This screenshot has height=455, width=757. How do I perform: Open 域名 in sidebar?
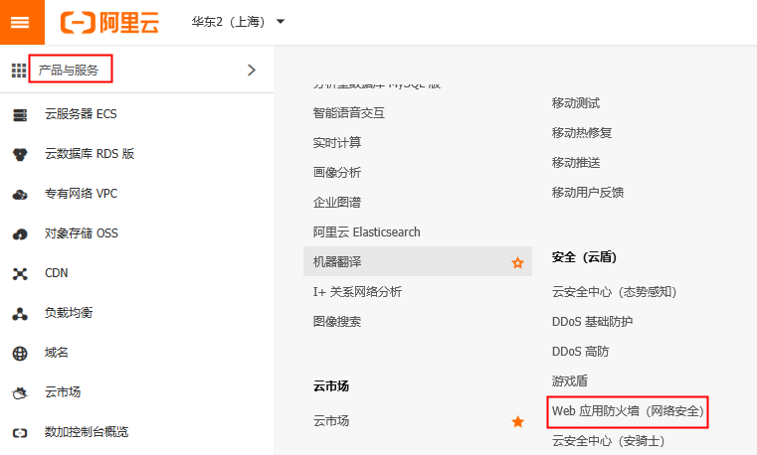click(57, 353)
